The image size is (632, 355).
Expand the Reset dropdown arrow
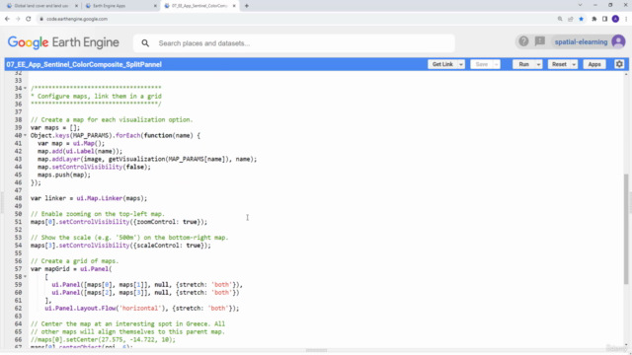[x=574, y=64]
